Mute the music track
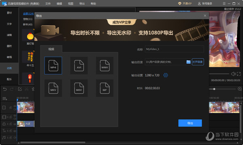The width and height of the screenshot is (243, 145). (15, 137)
